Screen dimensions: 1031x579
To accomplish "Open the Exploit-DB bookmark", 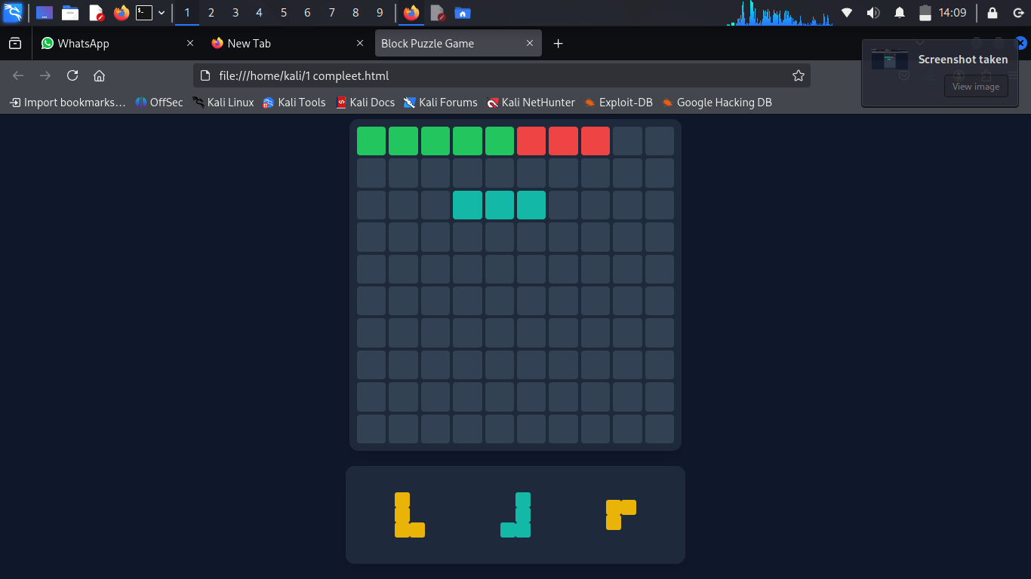I will pyautogui.click(x=618, y=103).
